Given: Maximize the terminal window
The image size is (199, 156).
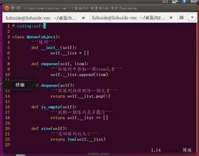Looking at the screenshot, I should pyautogui.click(x=18, y=8).
